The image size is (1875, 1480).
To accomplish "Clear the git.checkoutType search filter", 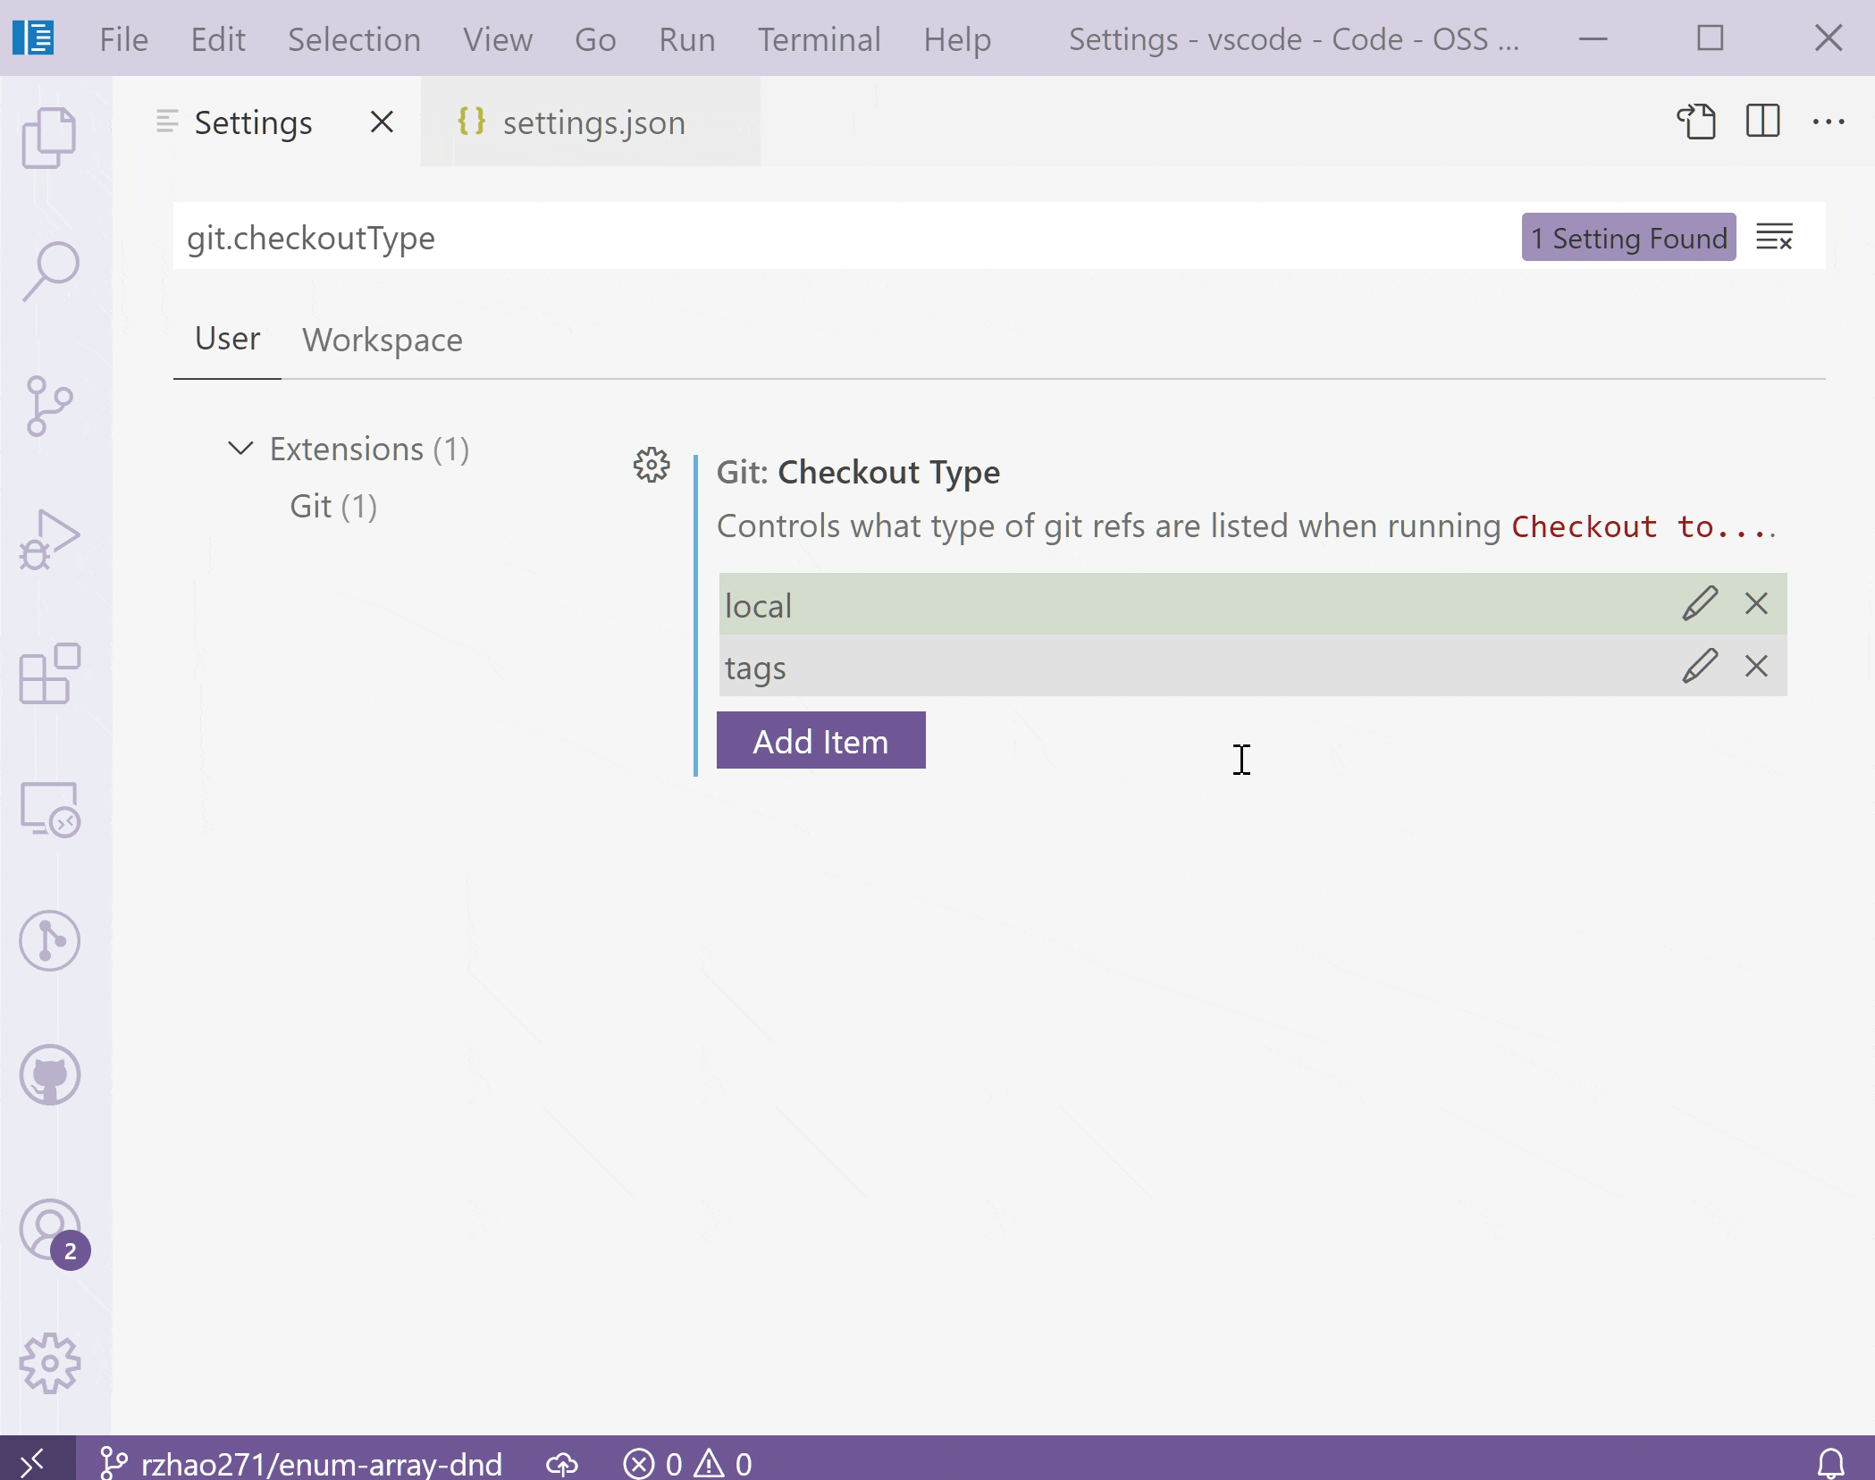I will tap(1775, 236).
